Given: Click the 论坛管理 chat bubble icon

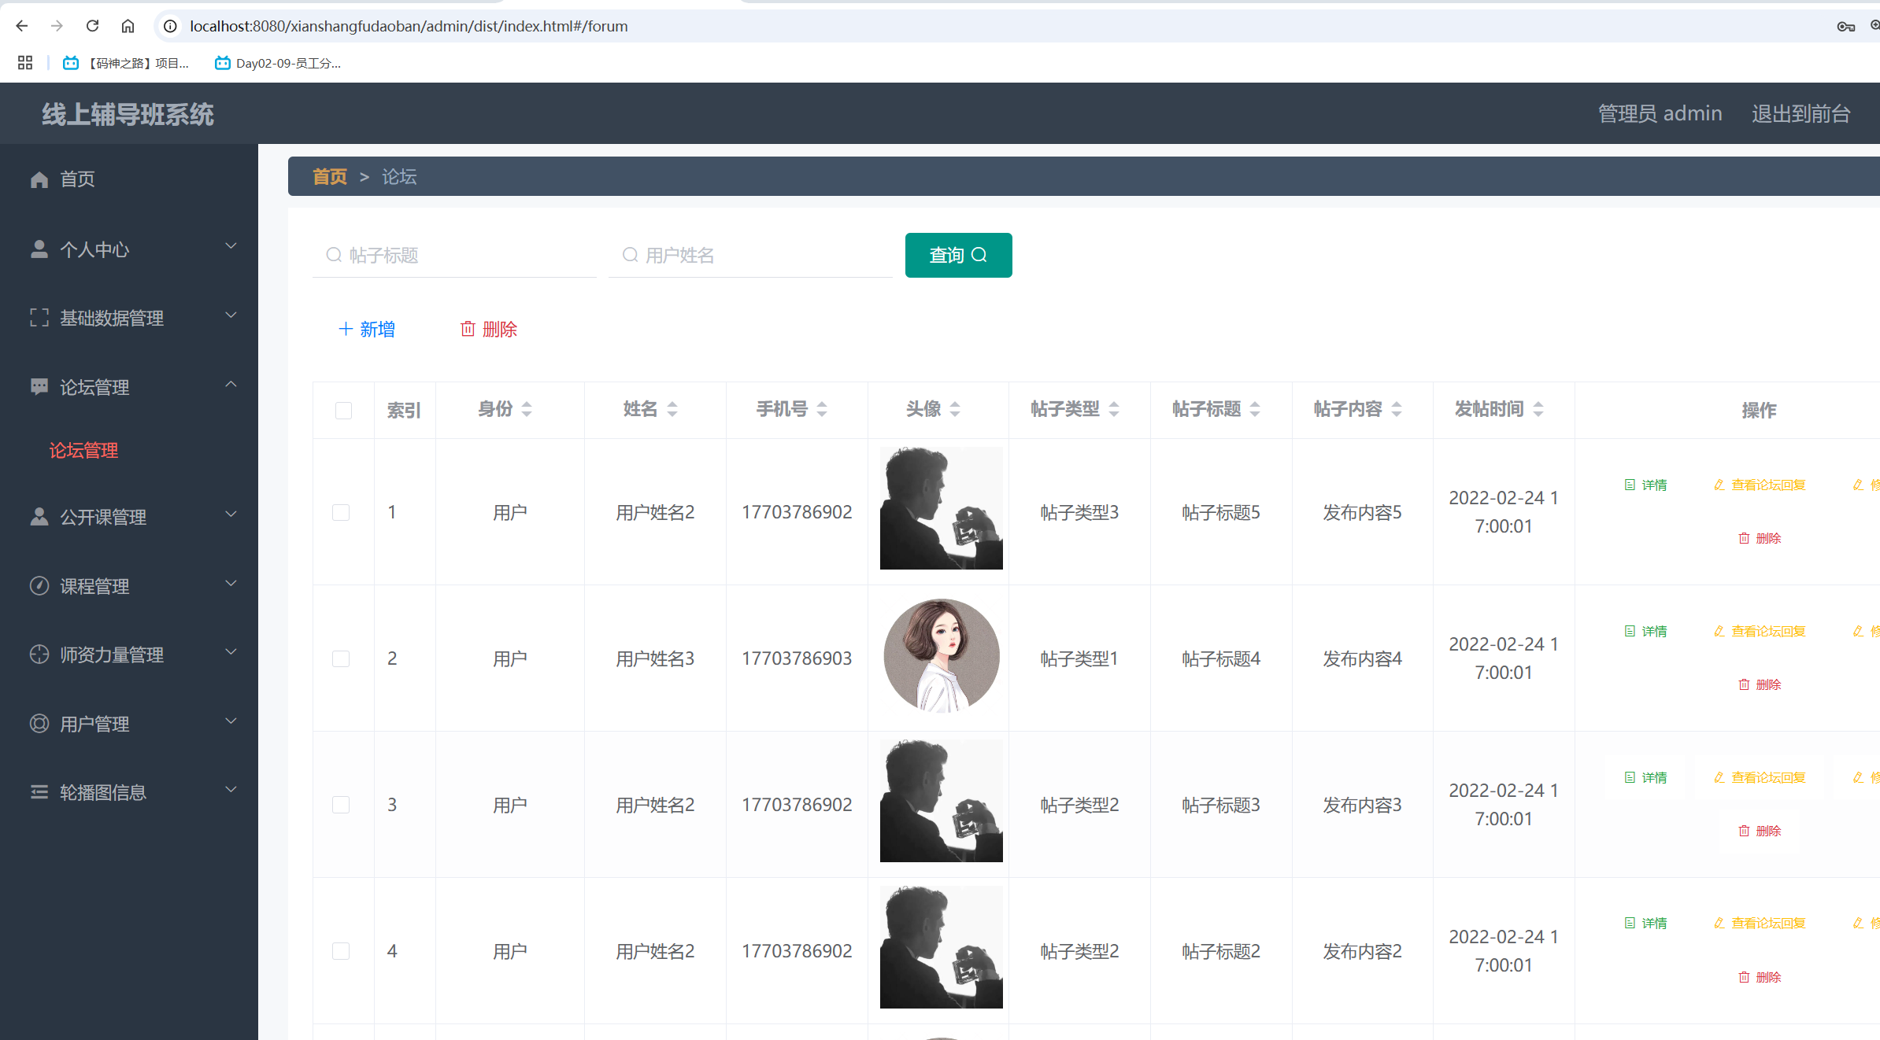Looking at the screenshot, I should point(39,386).
